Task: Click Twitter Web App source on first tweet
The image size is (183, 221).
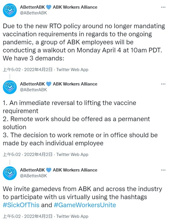Action: coord(72,70)
